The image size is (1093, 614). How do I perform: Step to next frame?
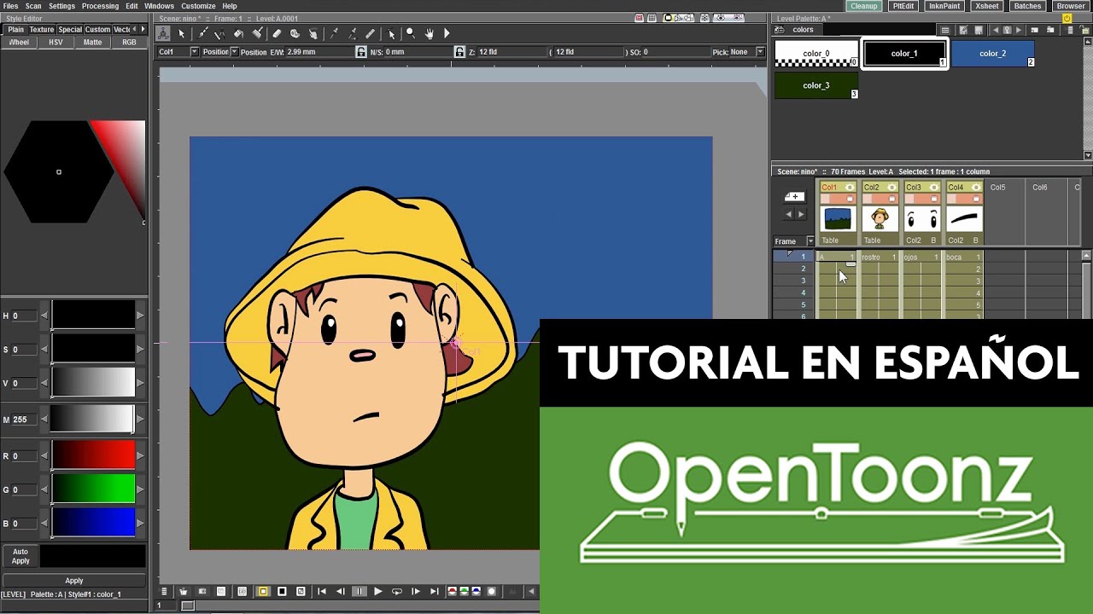pos(416,591)
